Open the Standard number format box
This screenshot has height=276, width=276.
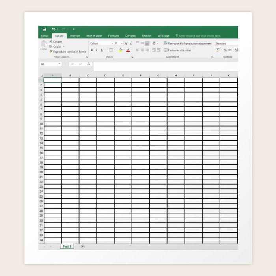coord(226,43)
